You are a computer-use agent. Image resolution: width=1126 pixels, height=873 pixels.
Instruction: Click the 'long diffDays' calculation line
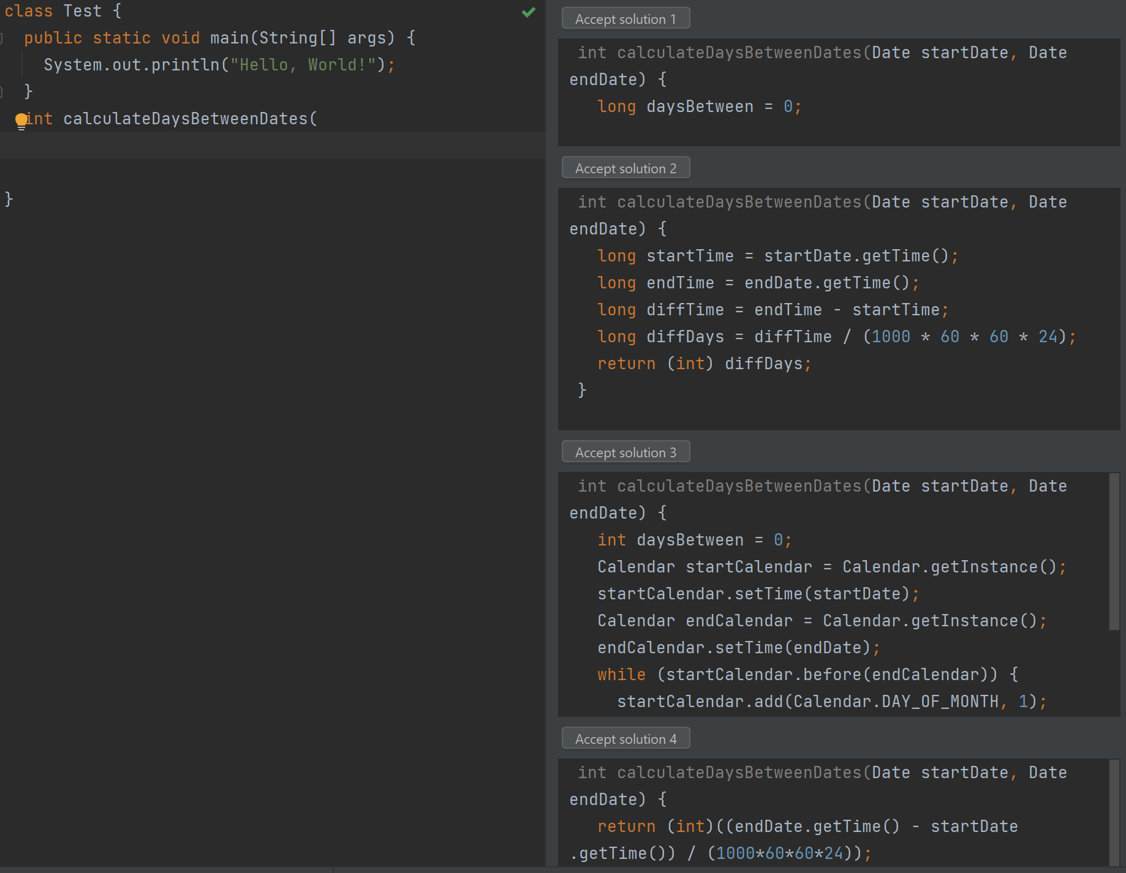(837, 337)
